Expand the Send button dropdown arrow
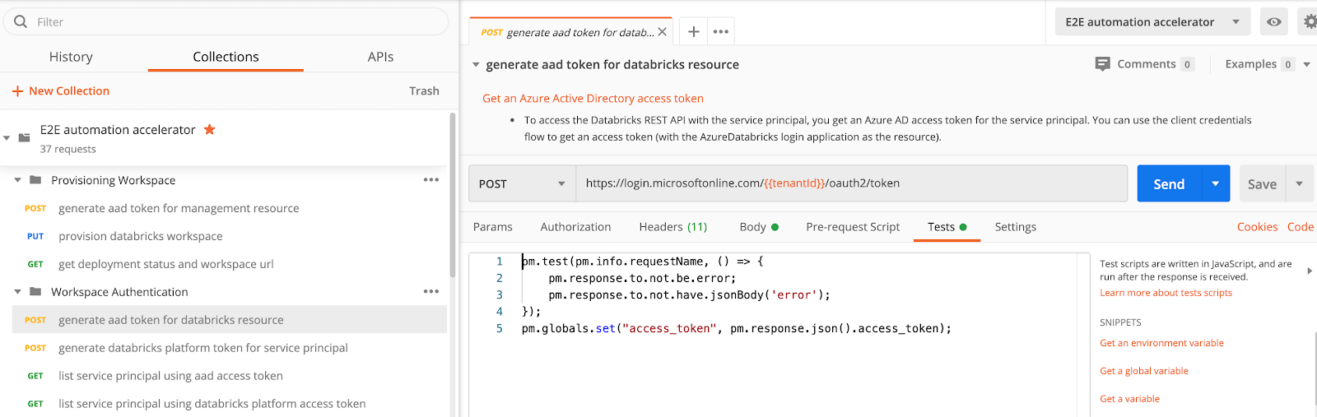Viewport: 1317px width, 417px height. pos(1215,183)
